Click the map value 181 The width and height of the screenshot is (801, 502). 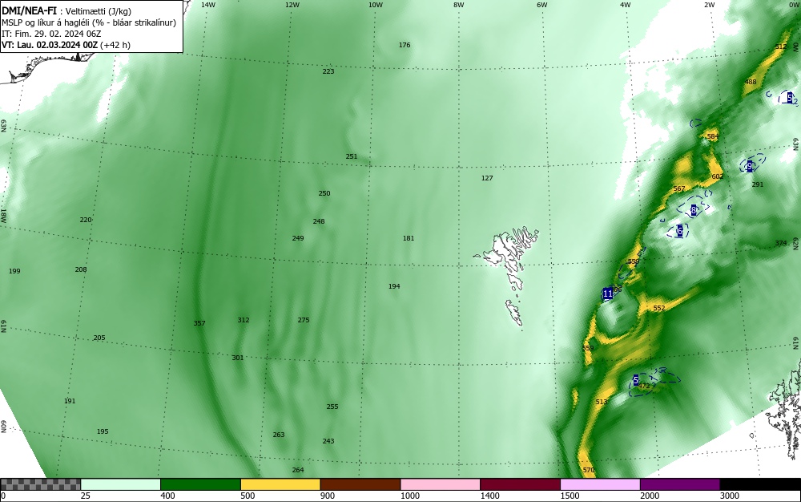pos(409,238)
